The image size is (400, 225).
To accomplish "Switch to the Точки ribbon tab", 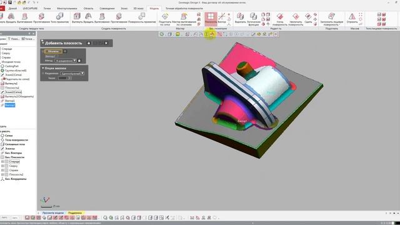I will [47, 8].
